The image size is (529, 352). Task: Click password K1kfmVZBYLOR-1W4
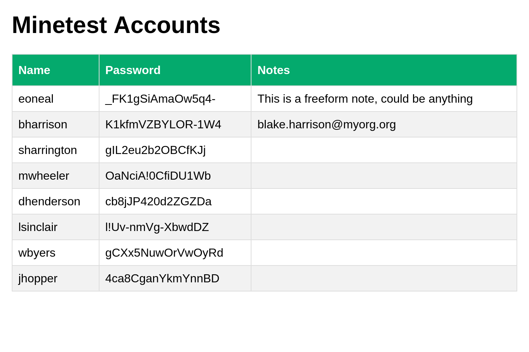pos(163,124)
